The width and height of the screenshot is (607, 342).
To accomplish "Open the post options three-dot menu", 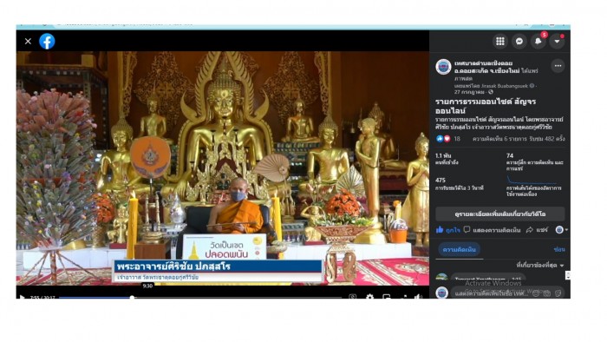I will (x=558, y=66).
